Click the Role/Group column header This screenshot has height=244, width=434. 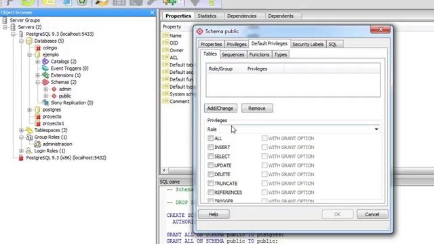[220, 69]
